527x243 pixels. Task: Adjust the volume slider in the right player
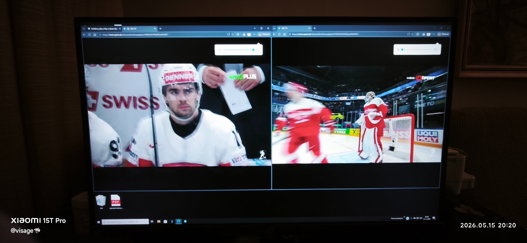(417, 49)
